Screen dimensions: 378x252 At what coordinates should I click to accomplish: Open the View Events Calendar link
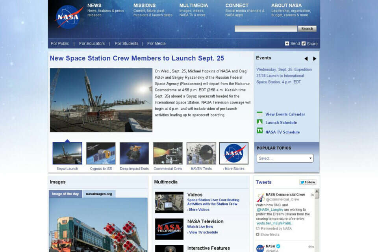pyautogui.click(x=285, y=114)
